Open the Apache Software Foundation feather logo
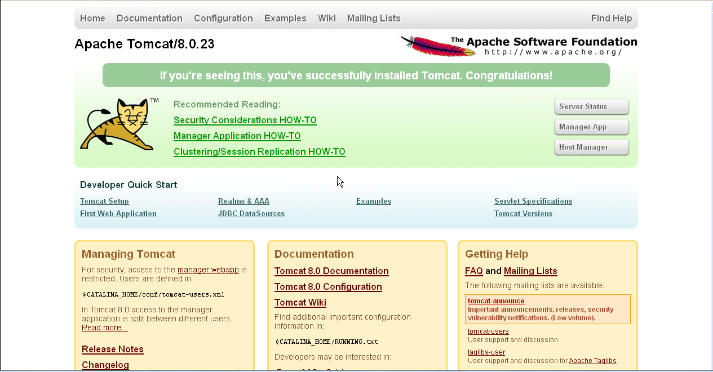Screen dimensions: 713x372 pyautogui.click(x=519, y=46)
